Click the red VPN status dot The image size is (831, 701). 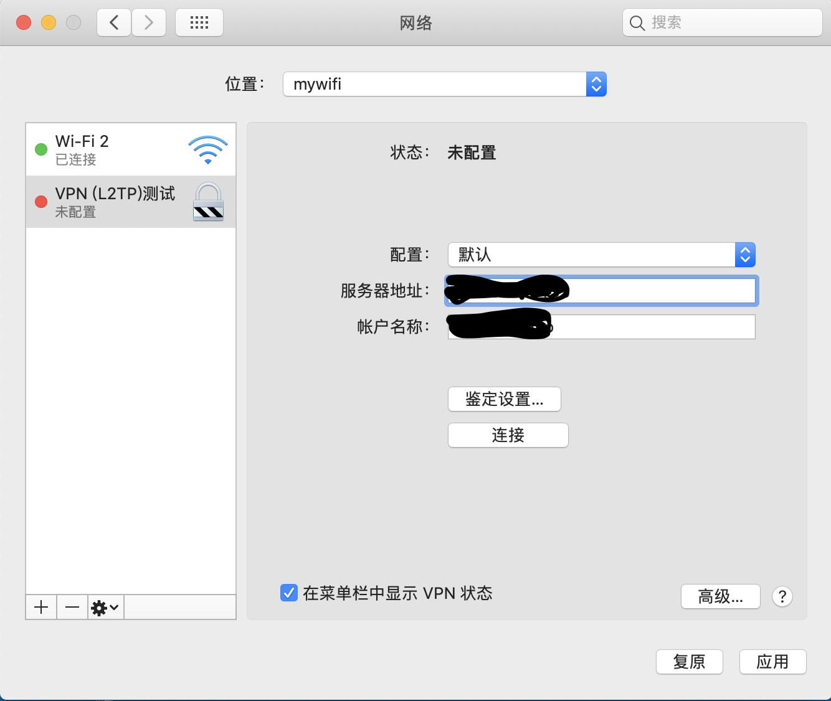click(x=41, y=202)
